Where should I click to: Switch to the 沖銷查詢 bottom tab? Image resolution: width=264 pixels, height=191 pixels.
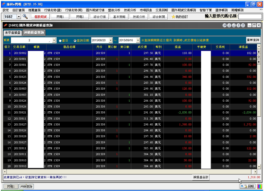(x=26, y=186)
